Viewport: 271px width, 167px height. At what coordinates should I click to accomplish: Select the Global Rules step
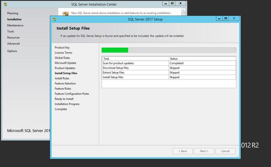coord(62,58)
